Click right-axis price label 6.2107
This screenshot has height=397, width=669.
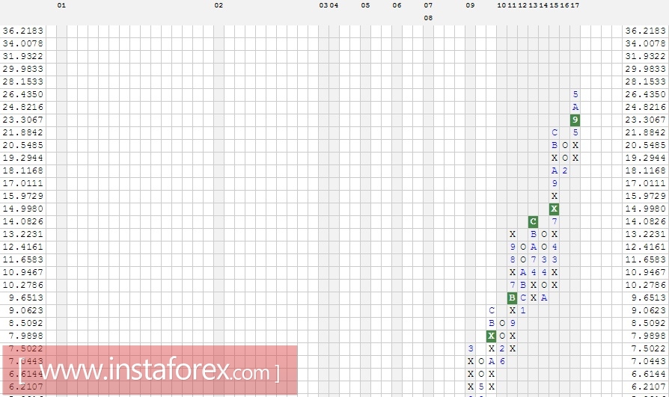click(649, 387)
